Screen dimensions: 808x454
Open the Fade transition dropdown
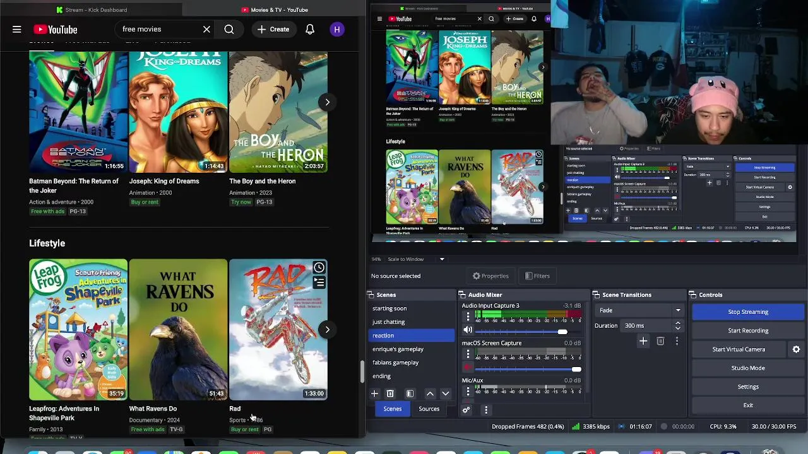pyautogui.click(x=639, y=310)
